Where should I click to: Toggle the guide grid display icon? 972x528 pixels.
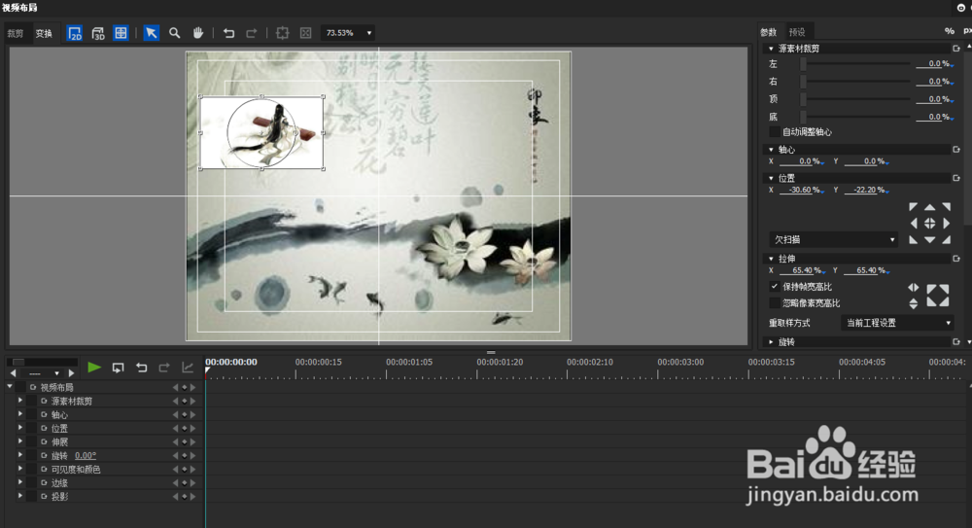point(121,33)
